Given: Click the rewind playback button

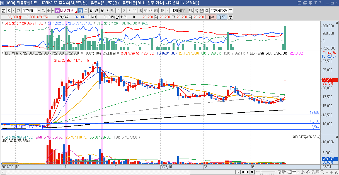Looking at the screenshot, I should click(243, 172).
